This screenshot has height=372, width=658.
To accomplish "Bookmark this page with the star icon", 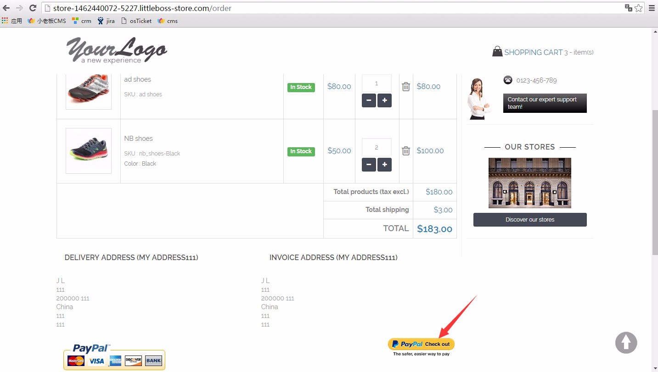I will [x=638, y=8].
